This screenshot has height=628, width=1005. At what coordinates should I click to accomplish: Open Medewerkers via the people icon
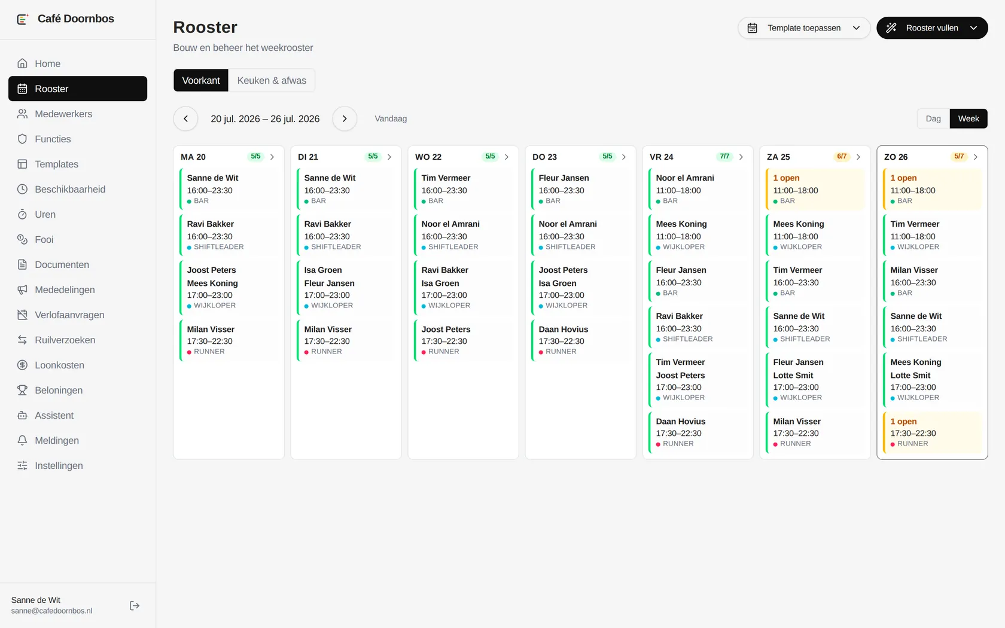pyautogui.click(x=22, y=114)
